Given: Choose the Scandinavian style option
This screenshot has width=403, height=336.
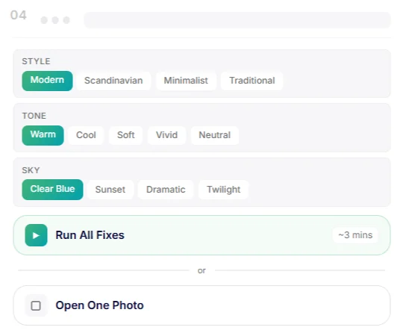Looking at the screenshot, I should click(x=113, y=81).
